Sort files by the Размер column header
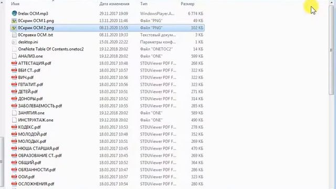The image size is (336, 189). point(187,4)
